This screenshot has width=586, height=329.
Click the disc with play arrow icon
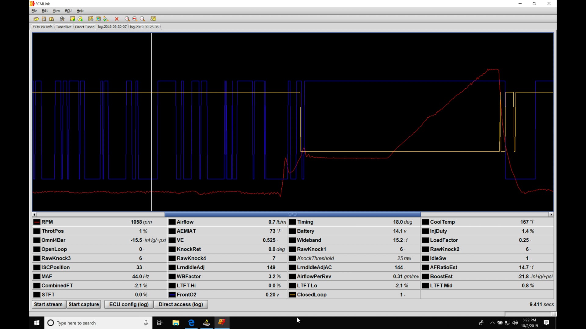[x=80, y=19]
